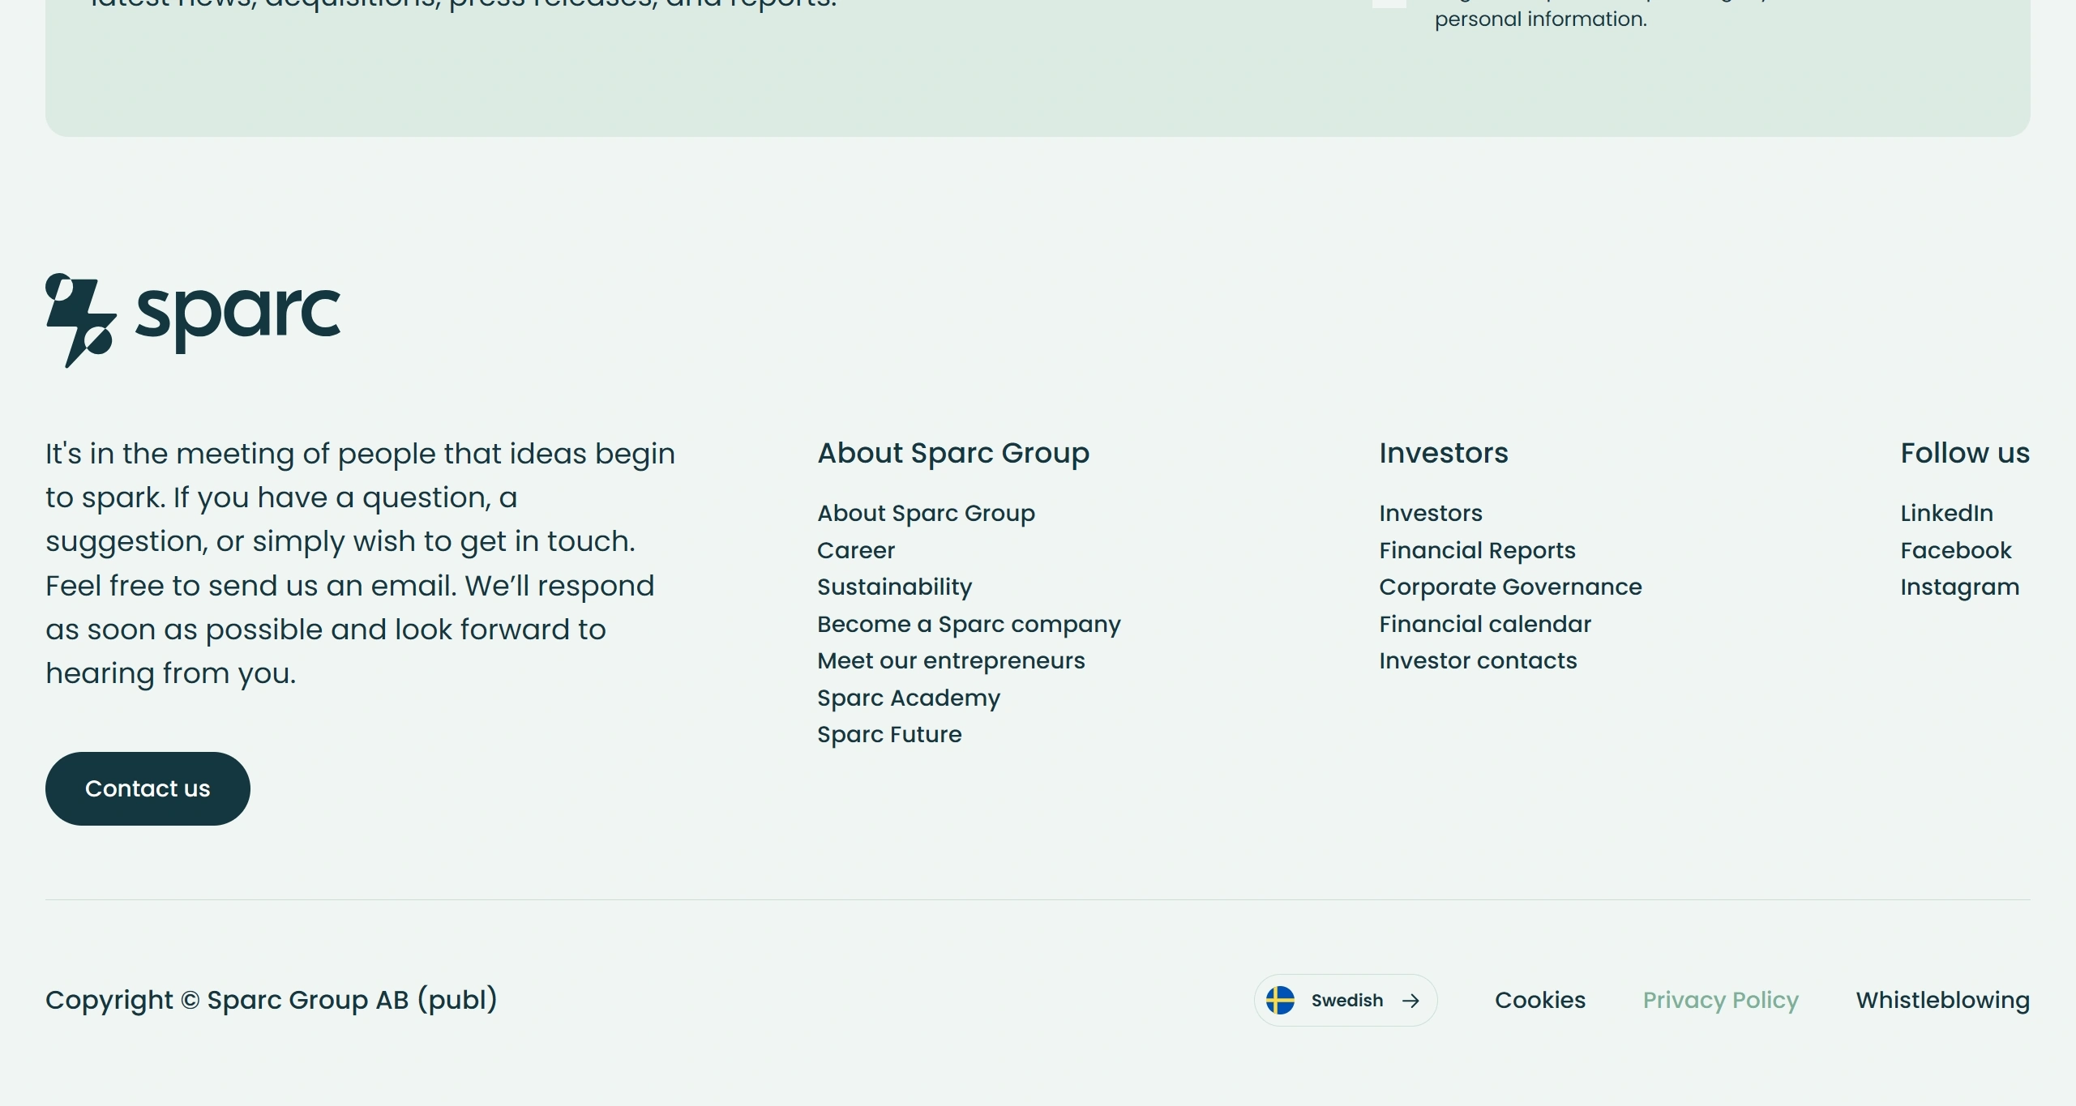Screen dimensions: 2076x1106
Task: Open the Financial calendar link
Action: click(1485, 624)
